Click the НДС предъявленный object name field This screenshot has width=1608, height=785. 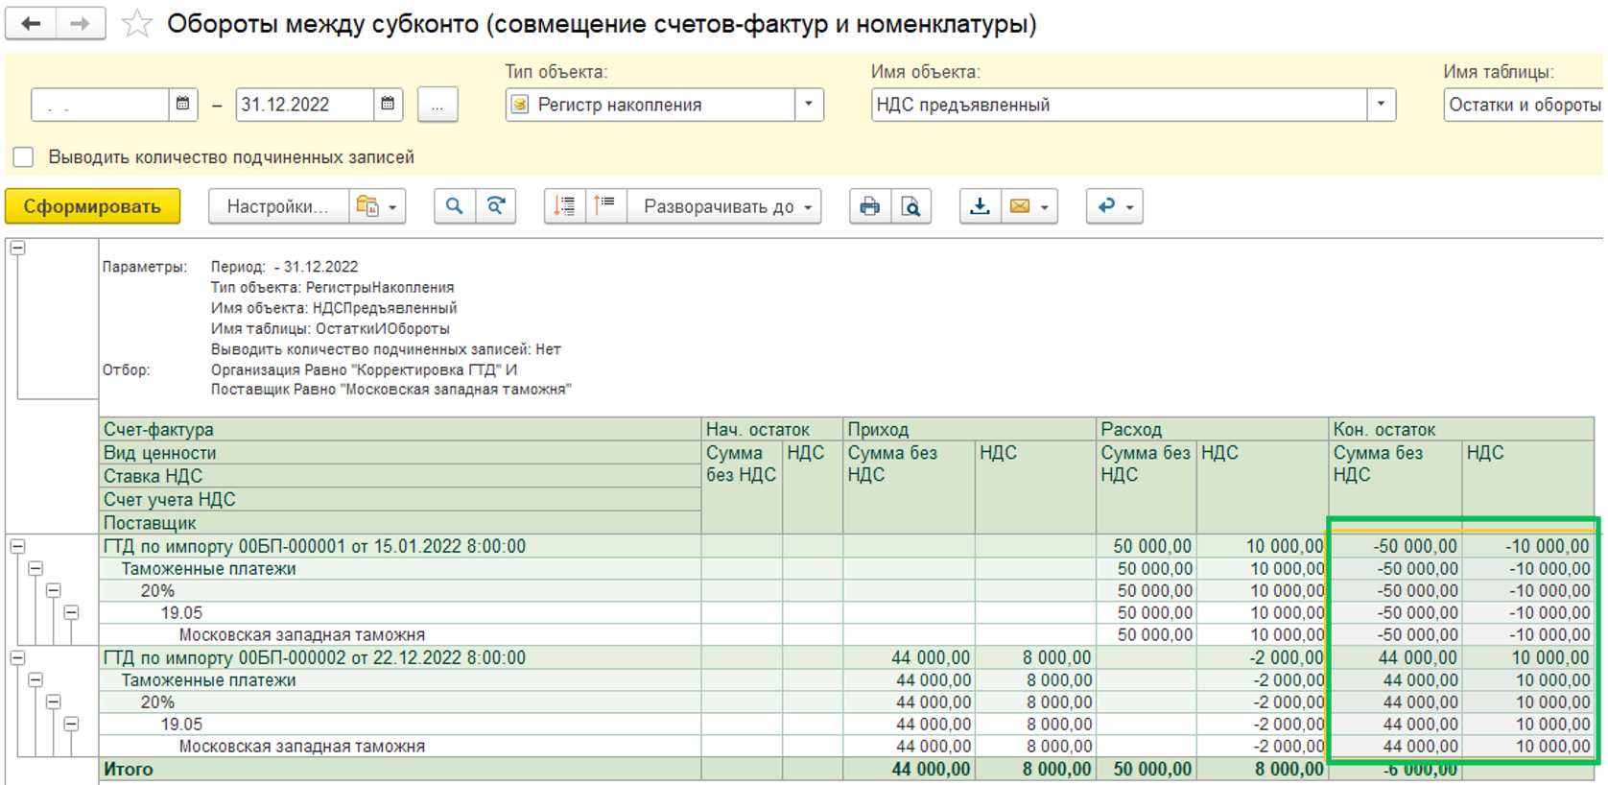pyautogui.click(x=1119, y=105)
